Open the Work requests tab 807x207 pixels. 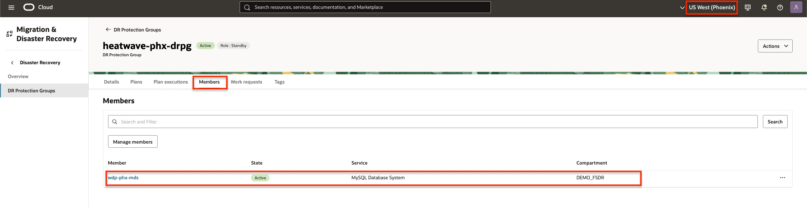246,82
